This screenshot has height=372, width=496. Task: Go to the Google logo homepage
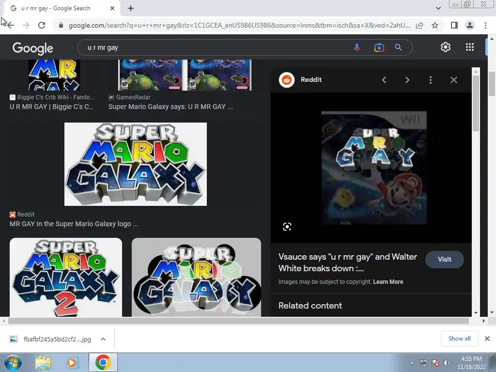pyautogui.click(x=33, y=48)
